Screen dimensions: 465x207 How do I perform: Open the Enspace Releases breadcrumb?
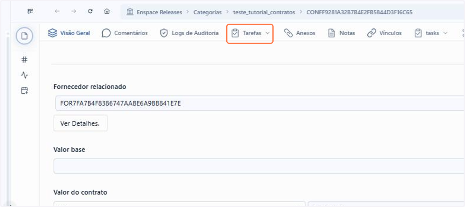pos(159,12)
